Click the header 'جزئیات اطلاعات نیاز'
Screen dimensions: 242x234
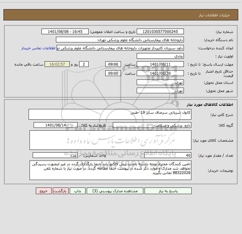(x=214, y=15)
